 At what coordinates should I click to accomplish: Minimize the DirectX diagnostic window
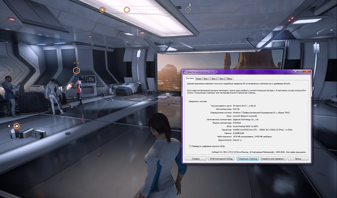point(296,71)
